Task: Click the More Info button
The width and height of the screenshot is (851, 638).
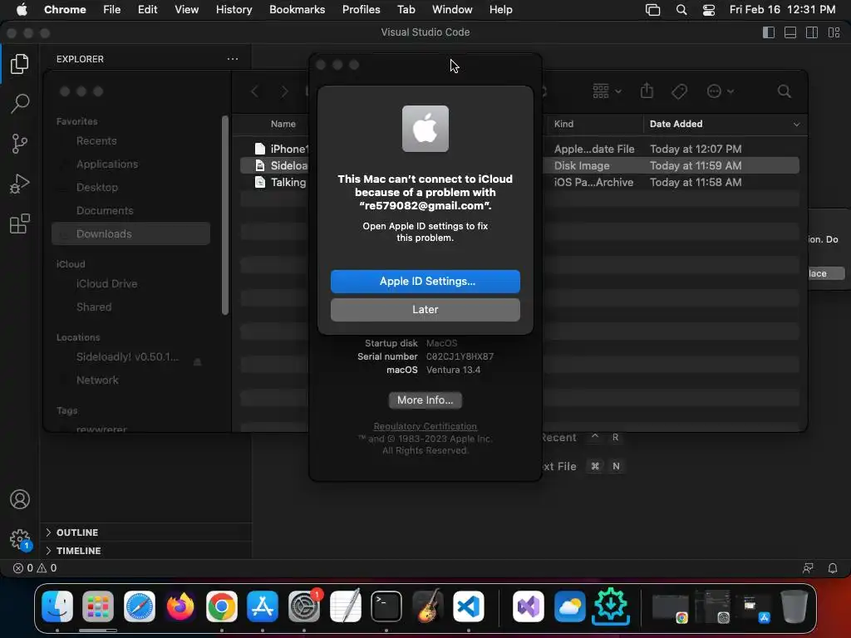Action: 425,400
